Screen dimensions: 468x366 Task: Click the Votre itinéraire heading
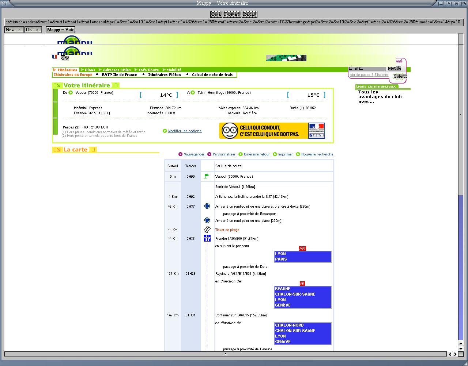pos(87,85)
